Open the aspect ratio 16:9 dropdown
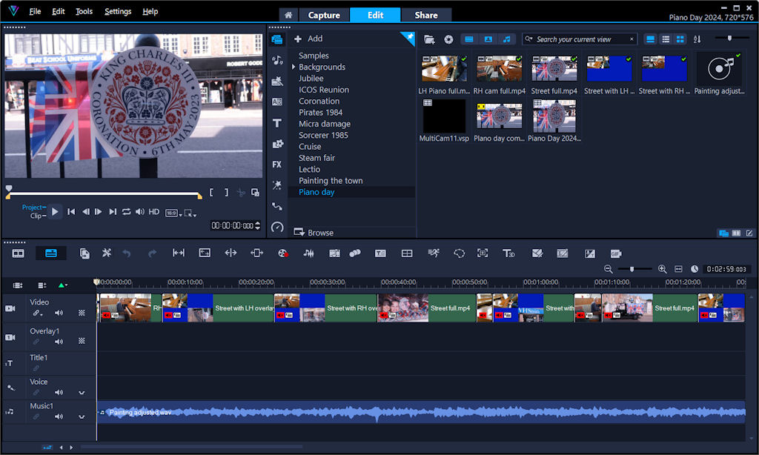759x455 pixels. pos(173,213)
